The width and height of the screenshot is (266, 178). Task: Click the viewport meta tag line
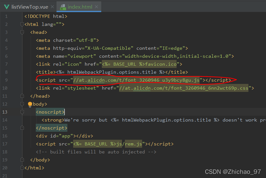135,56
